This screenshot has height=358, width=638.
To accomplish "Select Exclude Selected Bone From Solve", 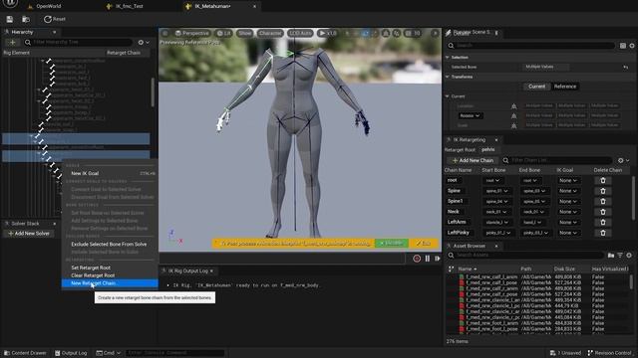I will click(110, 245).
